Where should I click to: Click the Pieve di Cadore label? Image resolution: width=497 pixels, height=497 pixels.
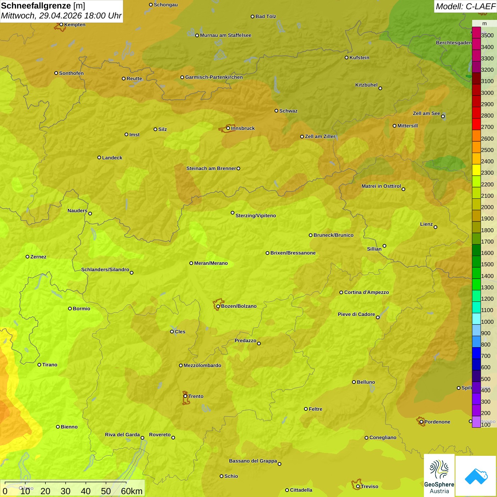[356, 314]
